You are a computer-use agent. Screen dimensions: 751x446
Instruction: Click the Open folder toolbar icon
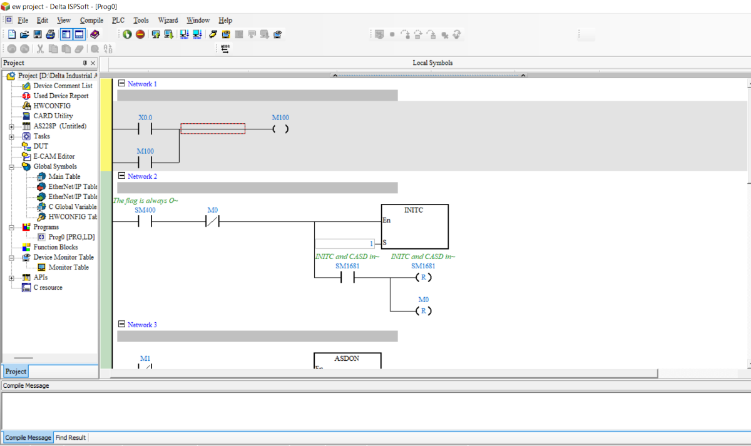pyautogui.click(x=24, y=34)
